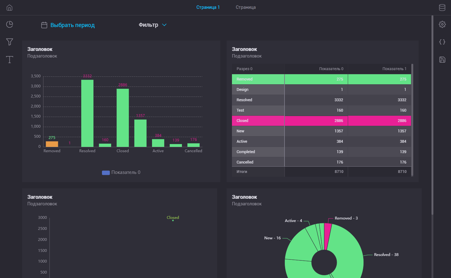This screenshot has height=278, width=451.
Task: Click Выбрать период link
Action: click(x=73, y=25)
